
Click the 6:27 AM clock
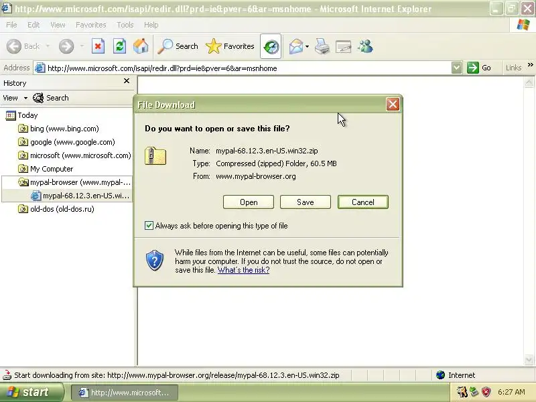[511, 392]
